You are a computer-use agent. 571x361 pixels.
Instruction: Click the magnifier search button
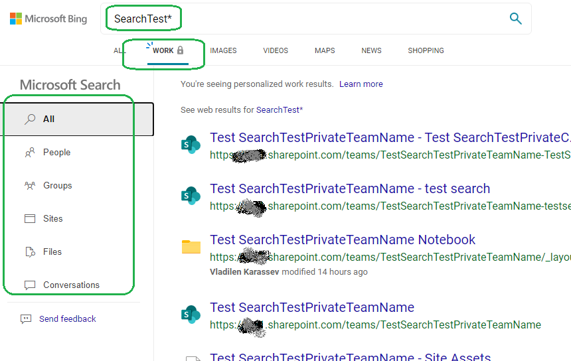515,19
